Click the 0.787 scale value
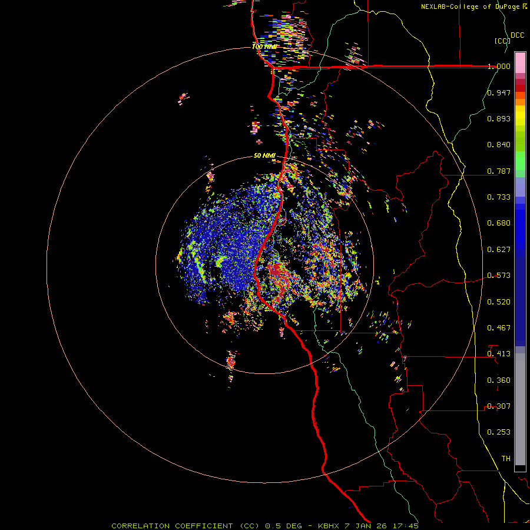 click(499, 171)
